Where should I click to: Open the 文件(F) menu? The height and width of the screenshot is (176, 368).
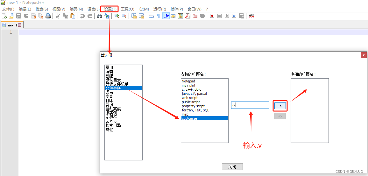[8, 9]
